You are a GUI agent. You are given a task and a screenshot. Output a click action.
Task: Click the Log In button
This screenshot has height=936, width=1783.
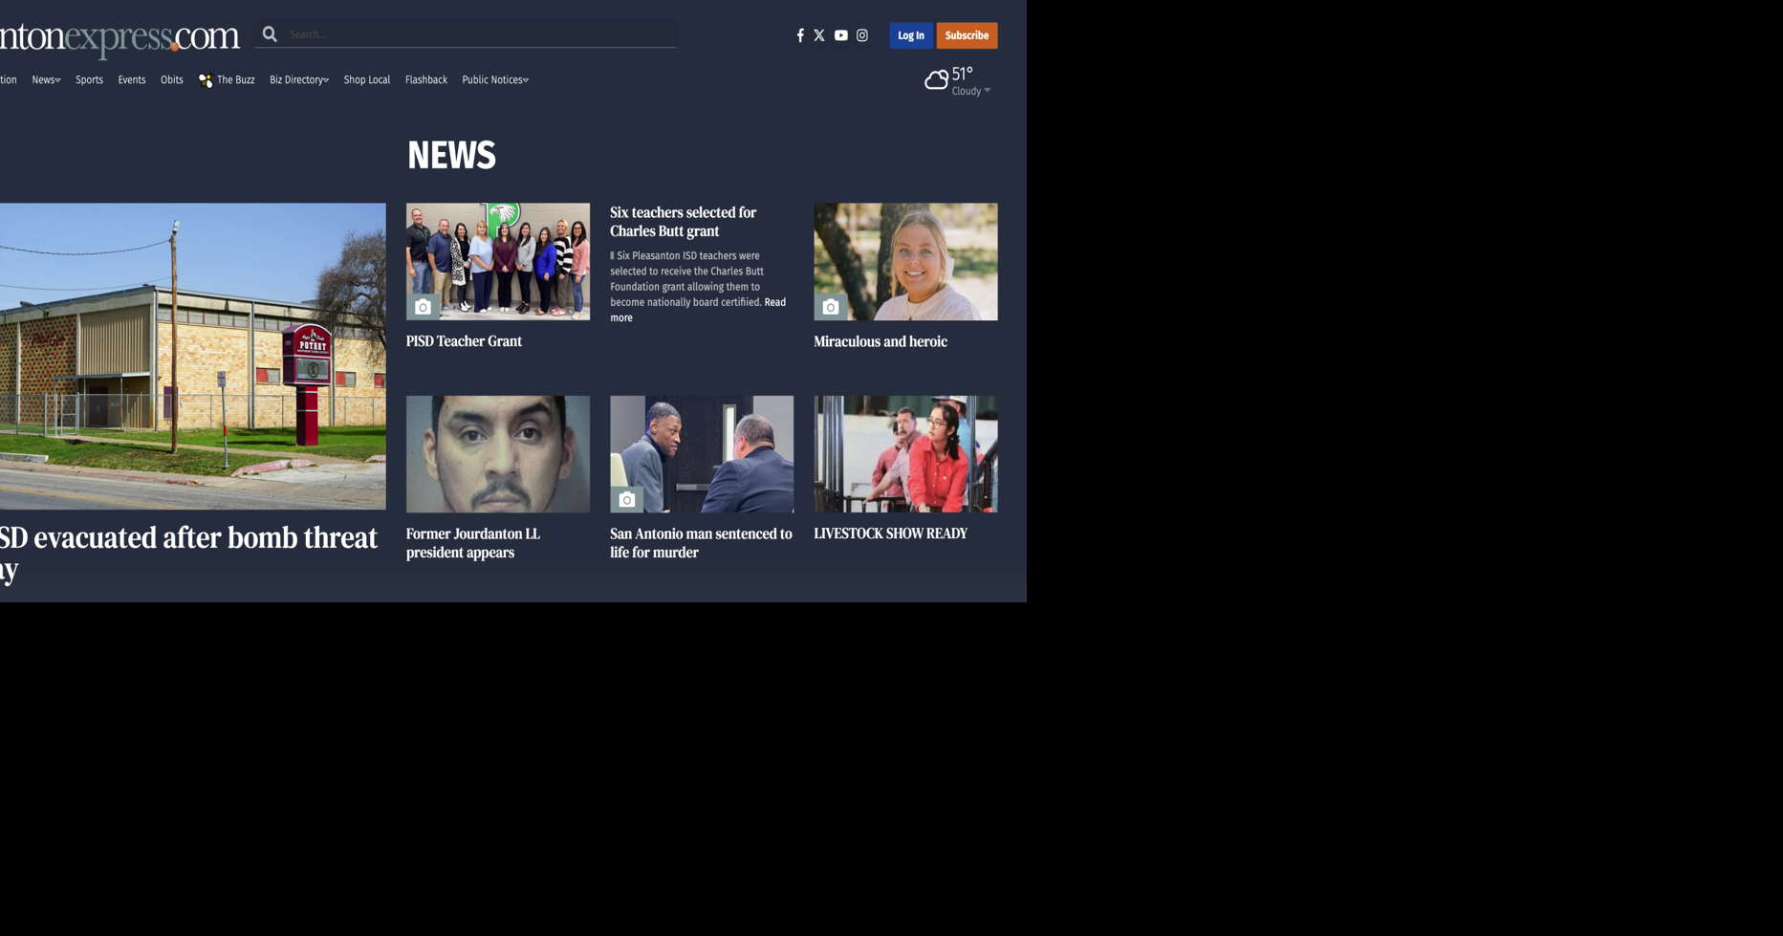pos(910,35)
